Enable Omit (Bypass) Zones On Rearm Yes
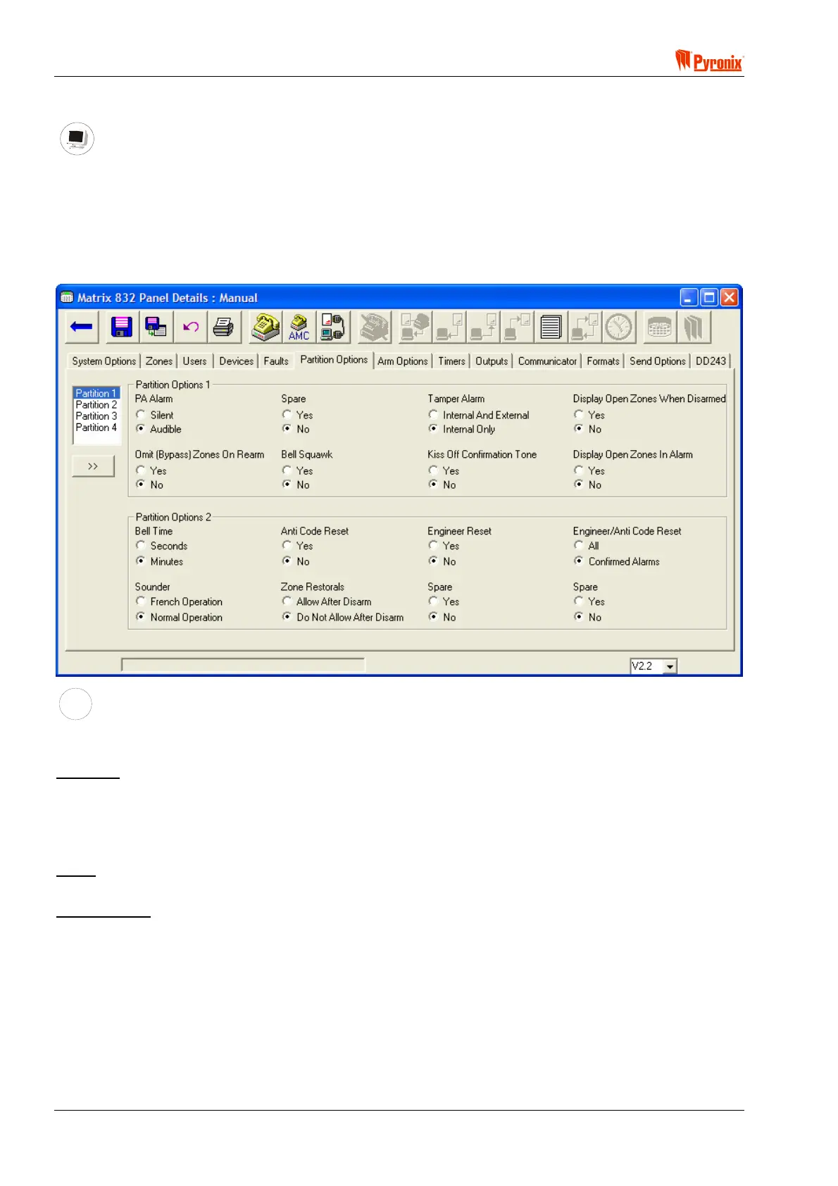 [141, 470]
